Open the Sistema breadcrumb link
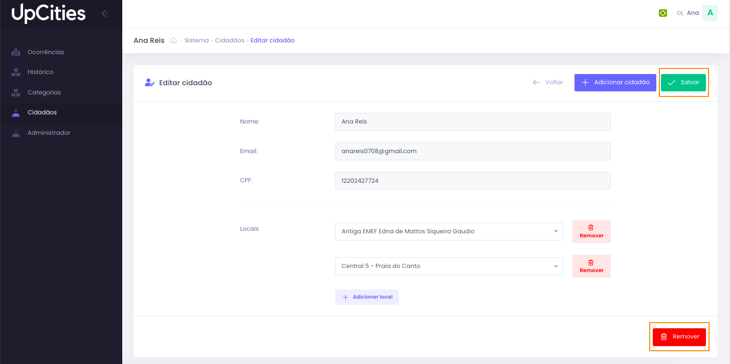This screenshot has width=730, height=364. pos(196,40)
